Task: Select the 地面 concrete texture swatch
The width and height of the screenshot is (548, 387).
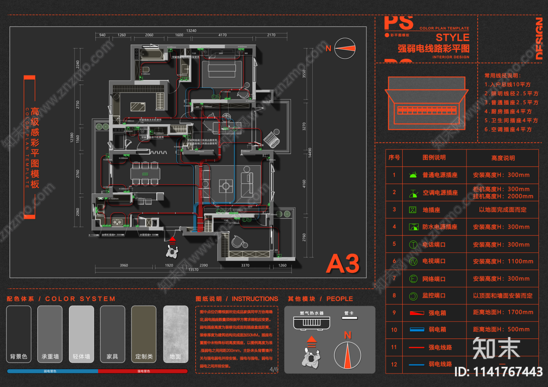Action: pos(176,334)
